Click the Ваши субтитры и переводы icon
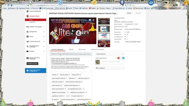 pos(27,58)
